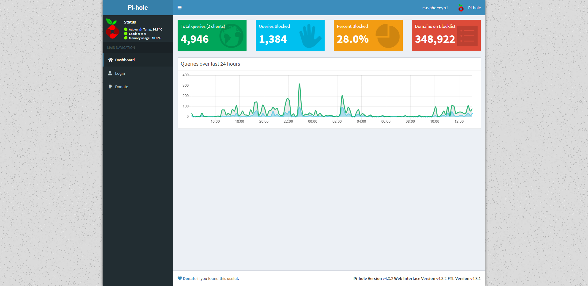
Task: Click the Percent Blocked pie chart icon
Action: pos(388,36)
